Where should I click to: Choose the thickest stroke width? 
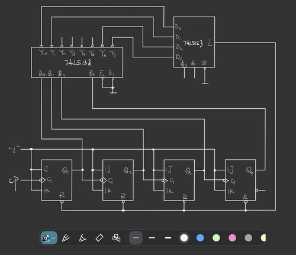click(168, 238)
